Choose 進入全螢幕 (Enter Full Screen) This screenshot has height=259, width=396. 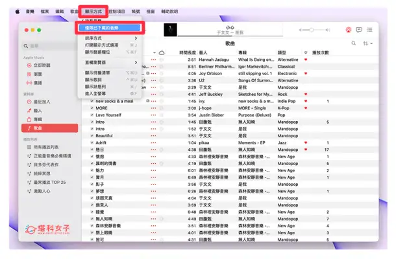pos(109,93)
